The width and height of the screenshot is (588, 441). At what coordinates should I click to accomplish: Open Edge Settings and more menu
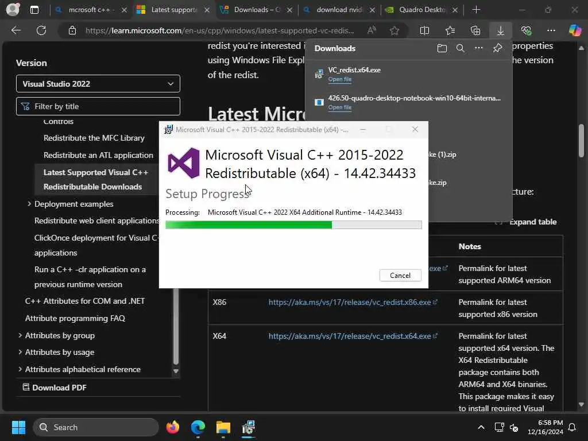(551, 30)
